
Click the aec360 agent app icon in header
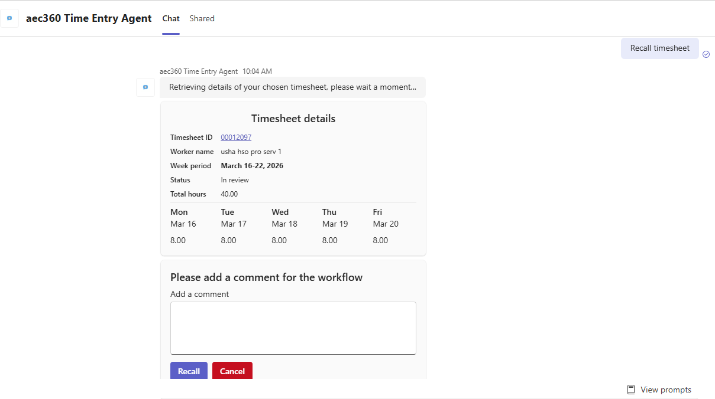pyautogui.click(x=9, y=18)
